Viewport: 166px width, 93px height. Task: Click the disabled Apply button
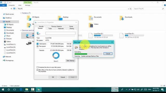tap(73, 77)
